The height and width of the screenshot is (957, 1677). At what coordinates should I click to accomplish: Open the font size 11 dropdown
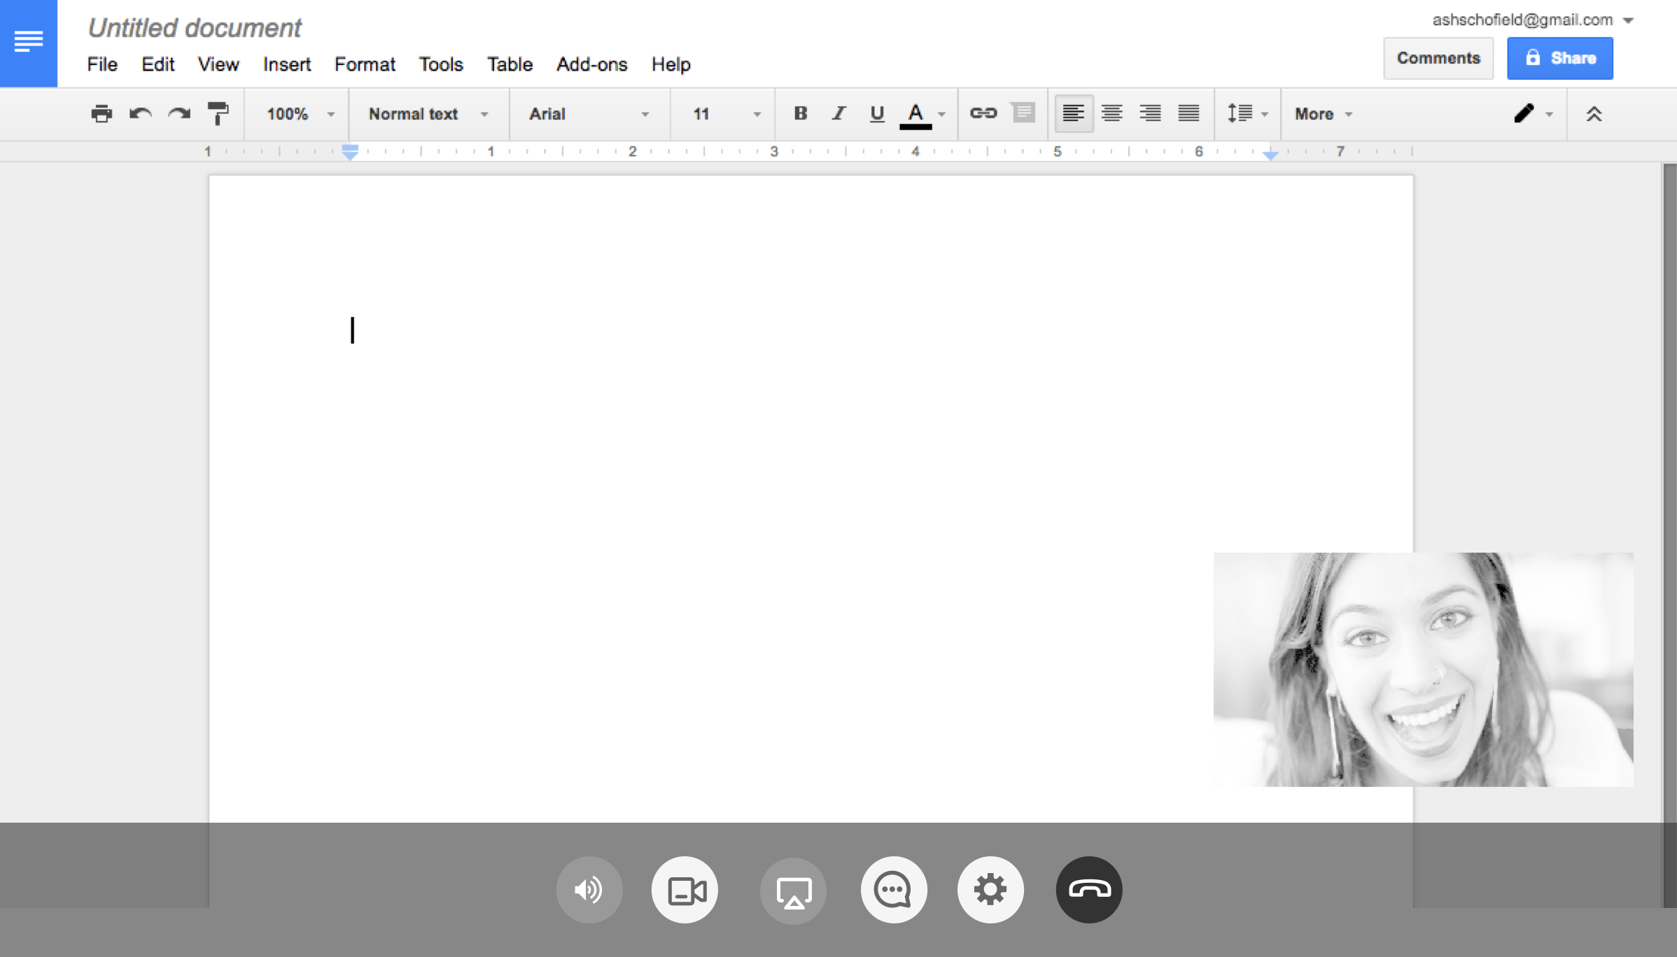[x=726, y=113]
